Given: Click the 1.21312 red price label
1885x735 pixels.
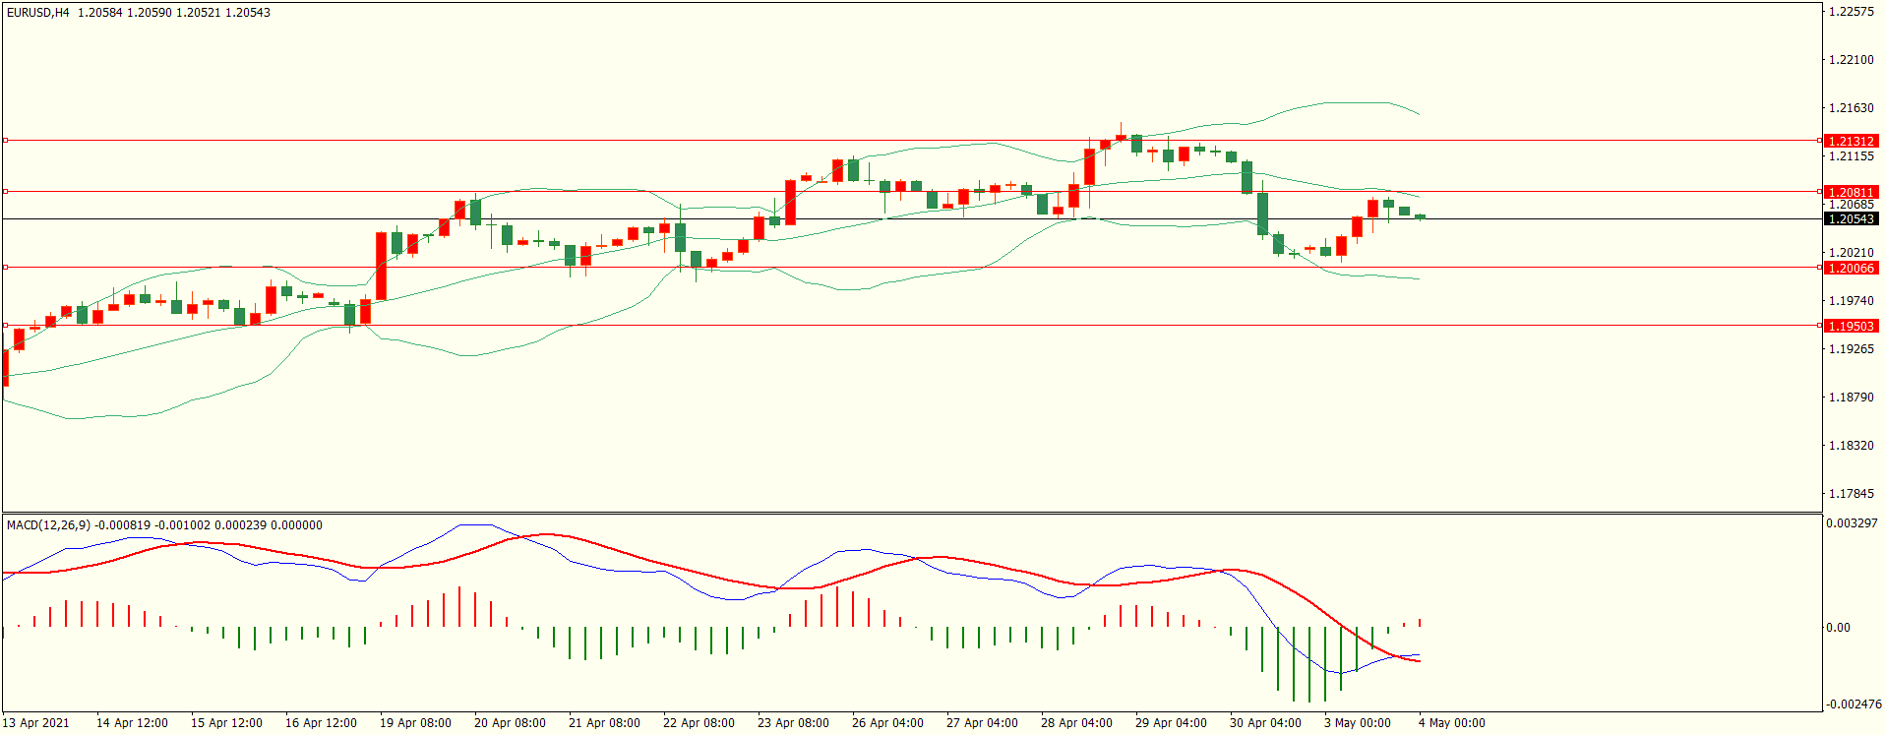Looking at the screenshot, I should [1851, 141].
